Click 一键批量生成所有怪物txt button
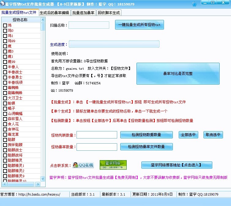This screenshot has width=231, height=206. [139, 25]
